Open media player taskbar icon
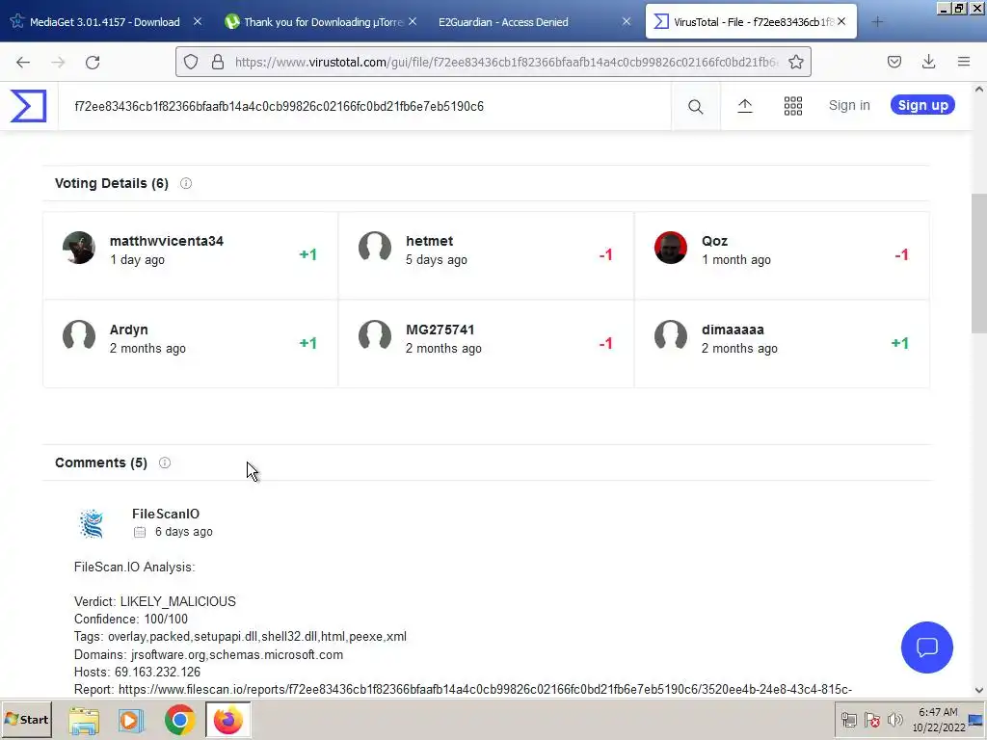The width and height of the screenshot is (987, 740). tap(131, 720)
